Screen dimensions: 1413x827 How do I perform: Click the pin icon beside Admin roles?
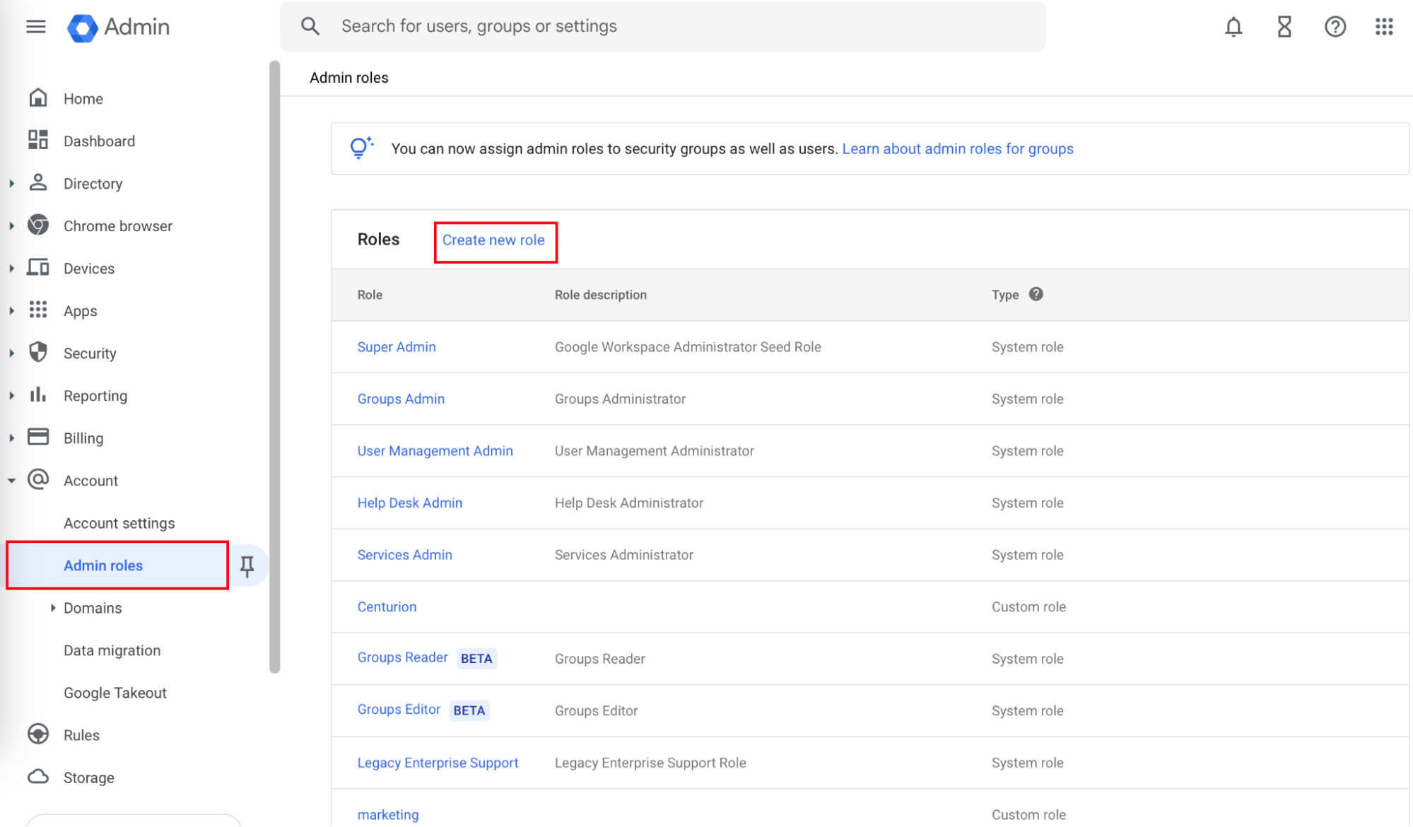(x=247, y=565)
